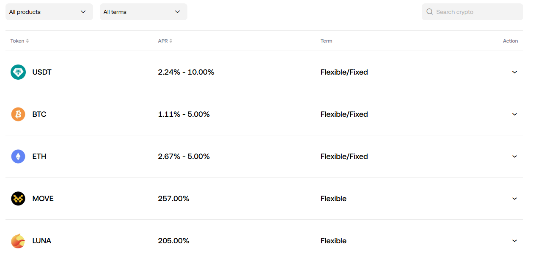Click the USDT token name

(42, 72)
